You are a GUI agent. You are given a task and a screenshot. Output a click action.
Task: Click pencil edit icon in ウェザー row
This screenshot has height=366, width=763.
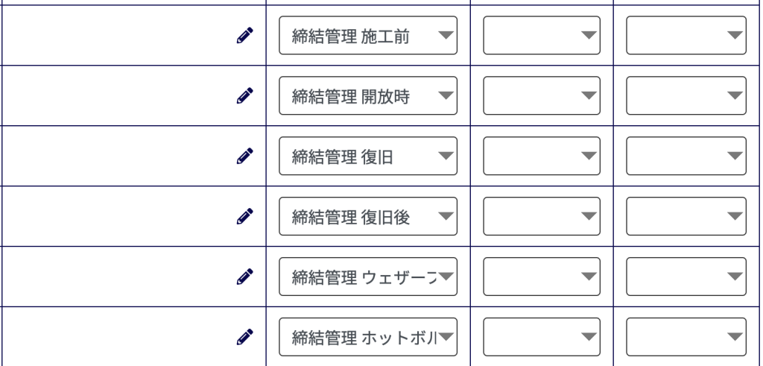244,277
